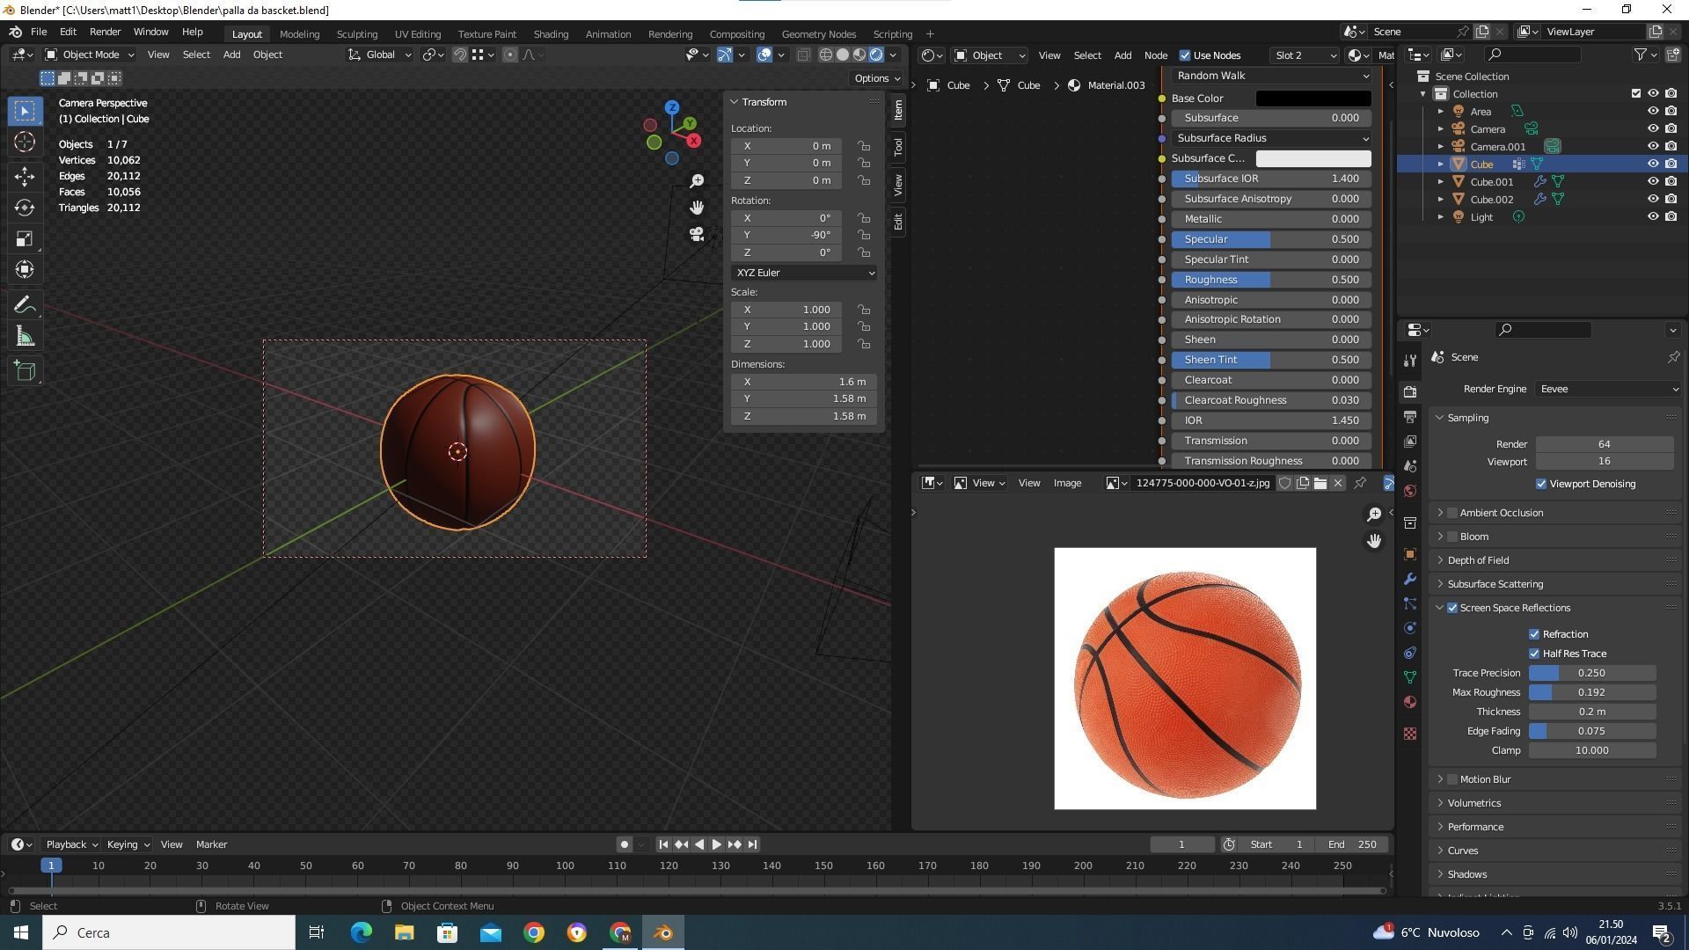Open the Slot 2 material slot dropdown
The image size is (1689, 950).
[x=1305, y=55]
